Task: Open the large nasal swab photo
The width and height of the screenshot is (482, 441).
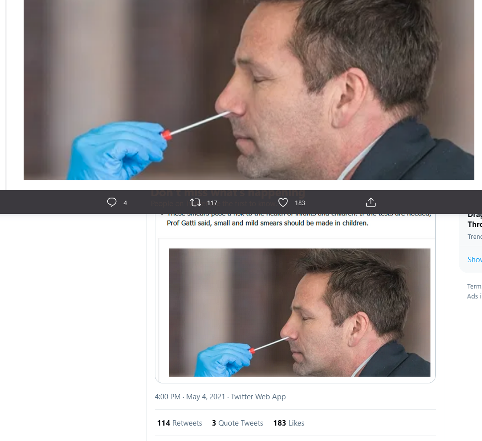Action: coord(249,90)
